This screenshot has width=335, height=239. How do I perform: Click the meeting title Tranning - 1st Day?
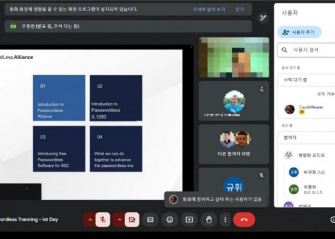29,219
